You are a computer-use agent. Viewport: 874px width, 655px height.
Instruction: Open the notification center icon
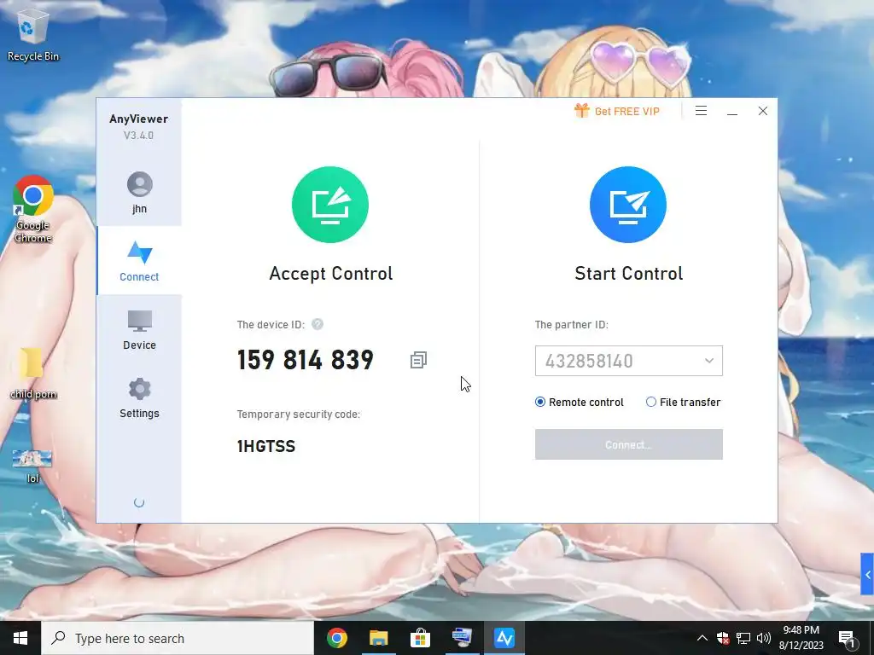coord(847,639)
